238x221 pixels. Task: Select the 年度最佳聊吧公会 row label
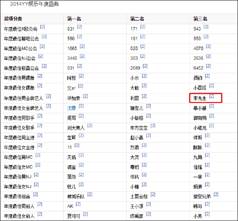(x=21, y=39)
